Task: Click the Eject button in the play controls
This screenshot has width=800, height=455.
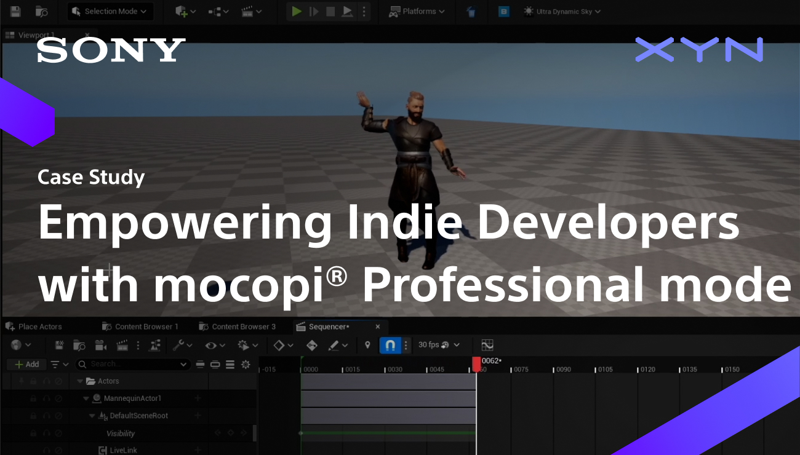Action: coord(348,11)
